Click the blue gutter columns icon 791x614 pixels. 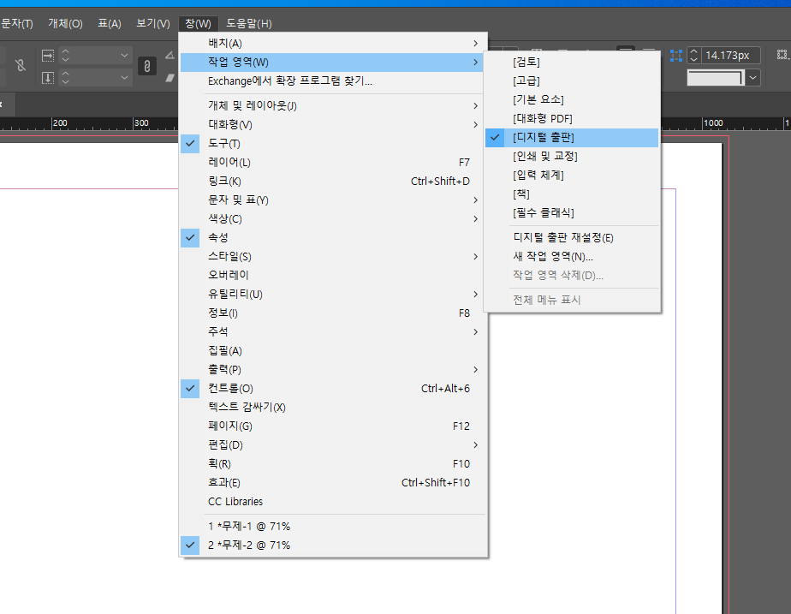[x=676, y=56]
